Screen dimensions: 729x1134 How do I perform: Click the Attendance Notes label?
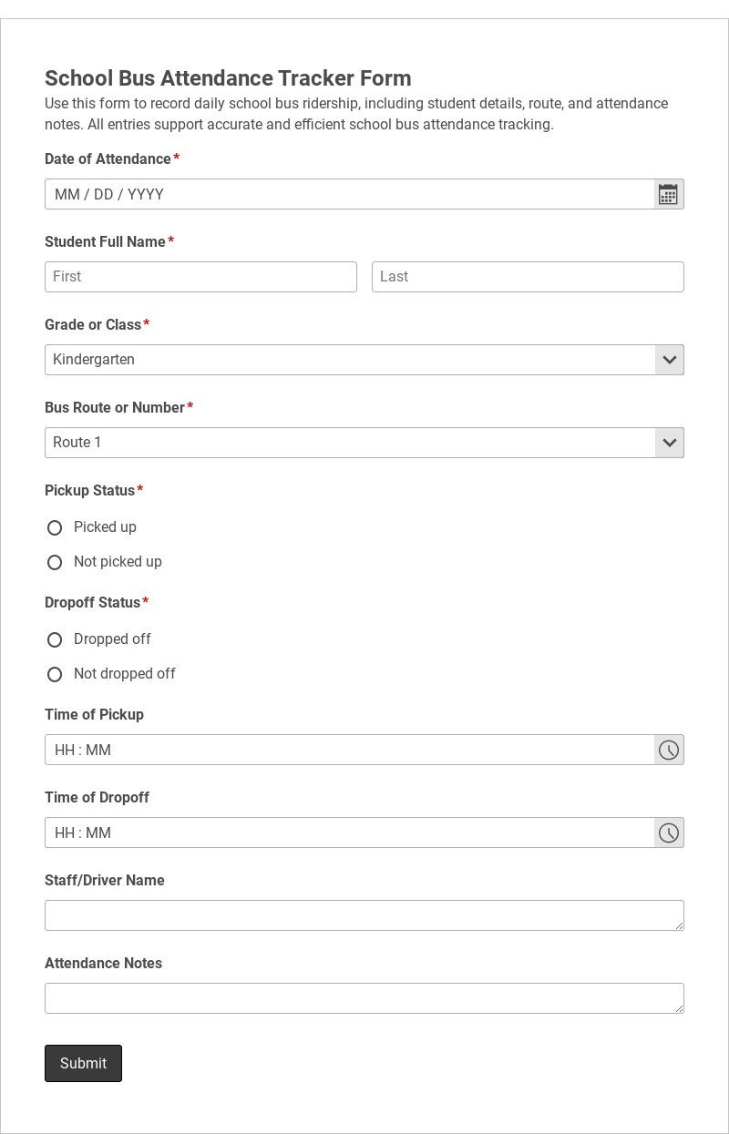coord(103,963)
